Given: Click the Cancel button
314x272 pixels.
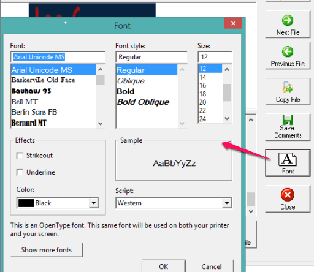Looking at the screenshot, I should (x=212, y=266).
